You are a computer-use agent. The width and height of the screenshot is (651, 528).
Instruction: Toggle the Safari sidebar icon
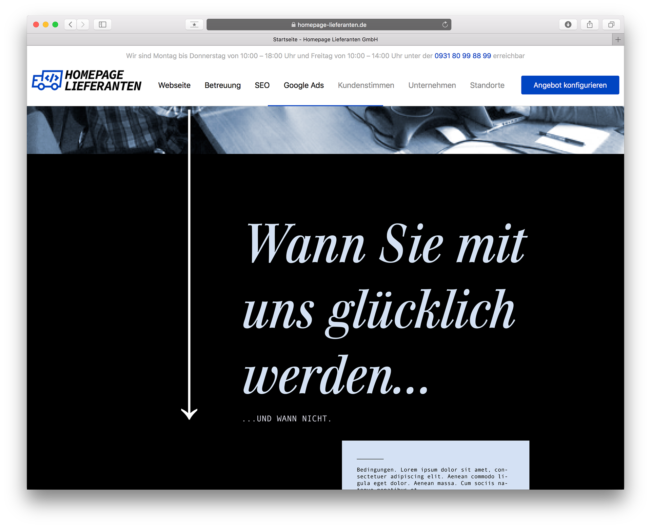pyautogui.click(x=102, y=24)
